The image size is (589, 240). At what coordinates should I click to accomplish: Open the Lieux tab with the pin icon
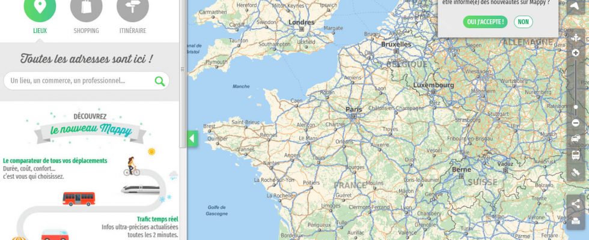coord(40,7)
